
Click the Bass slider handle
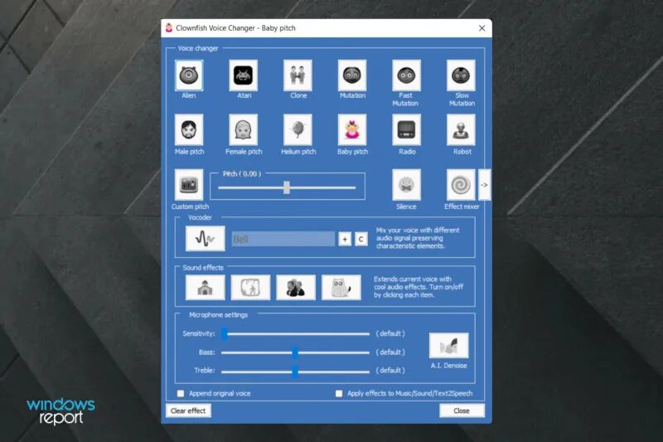pos(296,352)
